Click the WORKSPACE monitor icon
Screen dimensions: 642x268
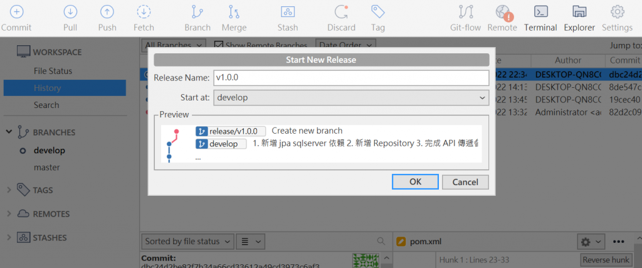(23, 52)
